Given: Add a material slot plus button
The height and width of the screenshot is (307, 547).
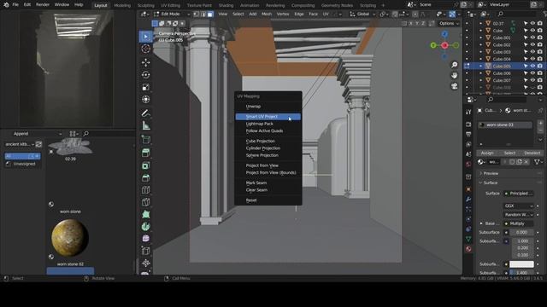Looking at the screenshot, I should (540, 123).
